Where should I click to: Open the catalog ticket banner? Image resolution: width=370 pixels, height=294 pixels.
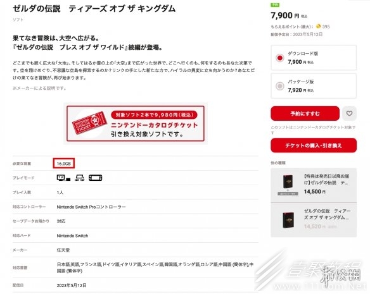pos(136,123)
